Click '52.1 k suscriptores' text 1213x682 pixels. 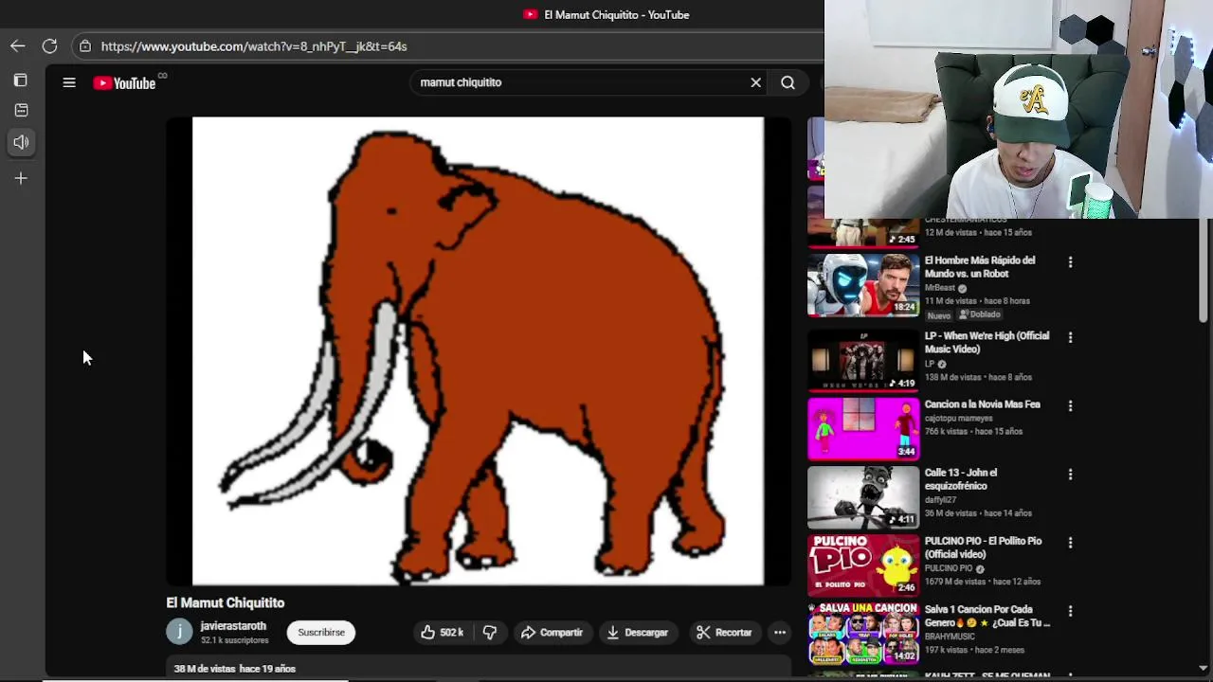pos(235,640)
